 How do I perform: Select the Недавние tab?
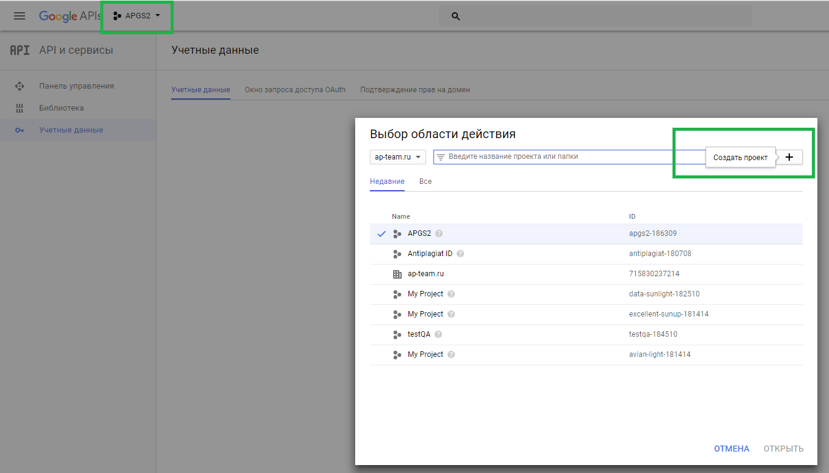[387, 182]
